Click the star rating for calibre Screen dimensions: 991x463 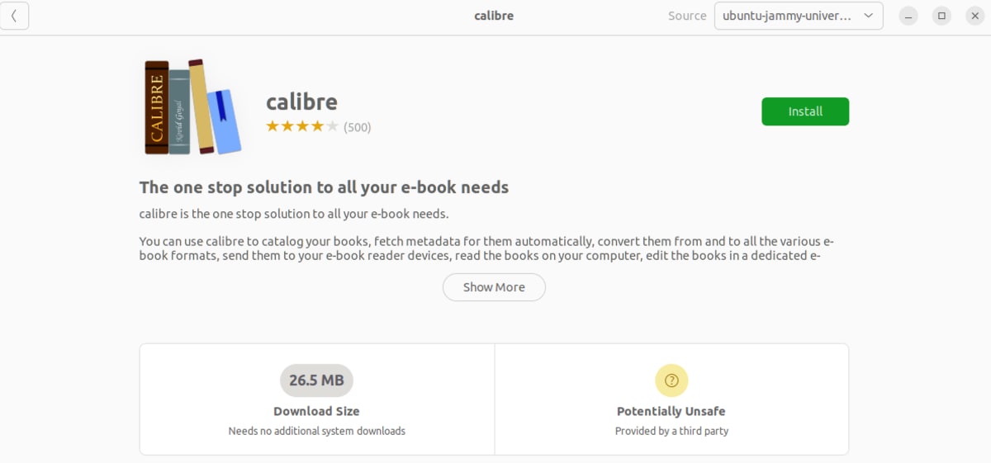coord(301,126)
